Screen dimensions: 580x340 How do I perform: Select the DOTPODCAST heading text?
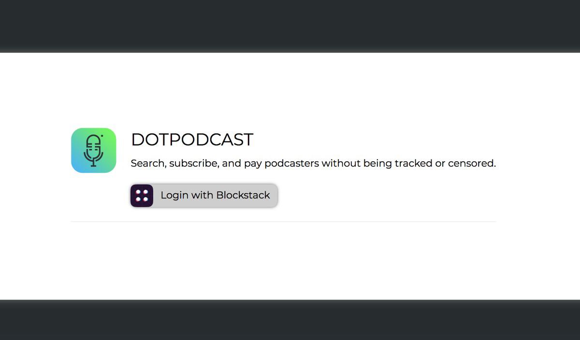point(192,140)
